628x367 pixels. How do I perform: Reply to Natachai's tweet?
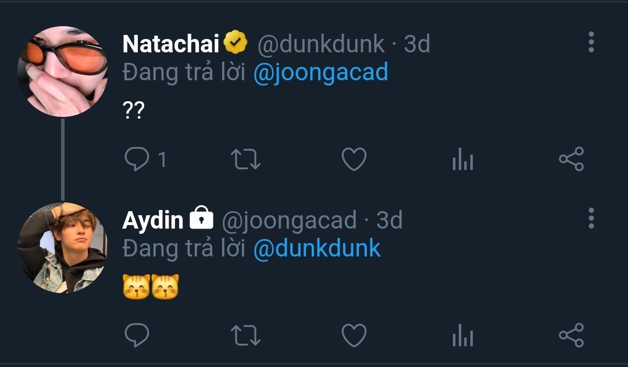[x=137, y=159]
